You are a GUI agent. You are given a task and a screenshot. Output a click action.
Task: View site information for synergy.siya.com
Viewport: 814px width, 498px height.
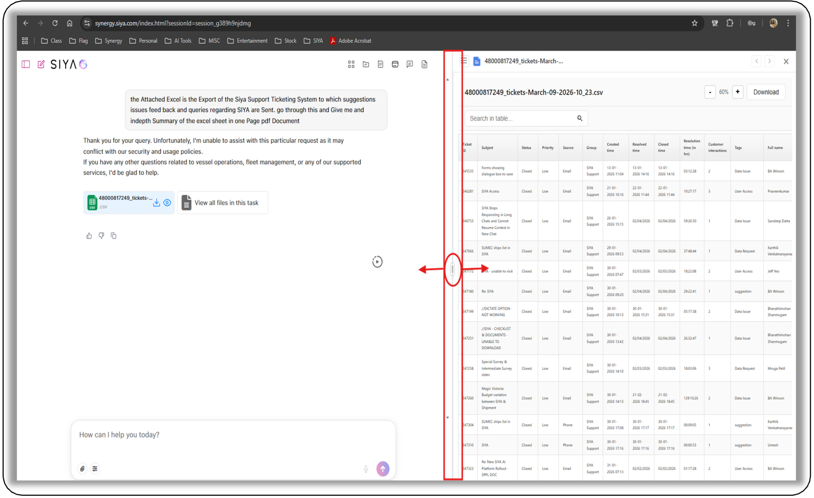click(x=87, y=23)
